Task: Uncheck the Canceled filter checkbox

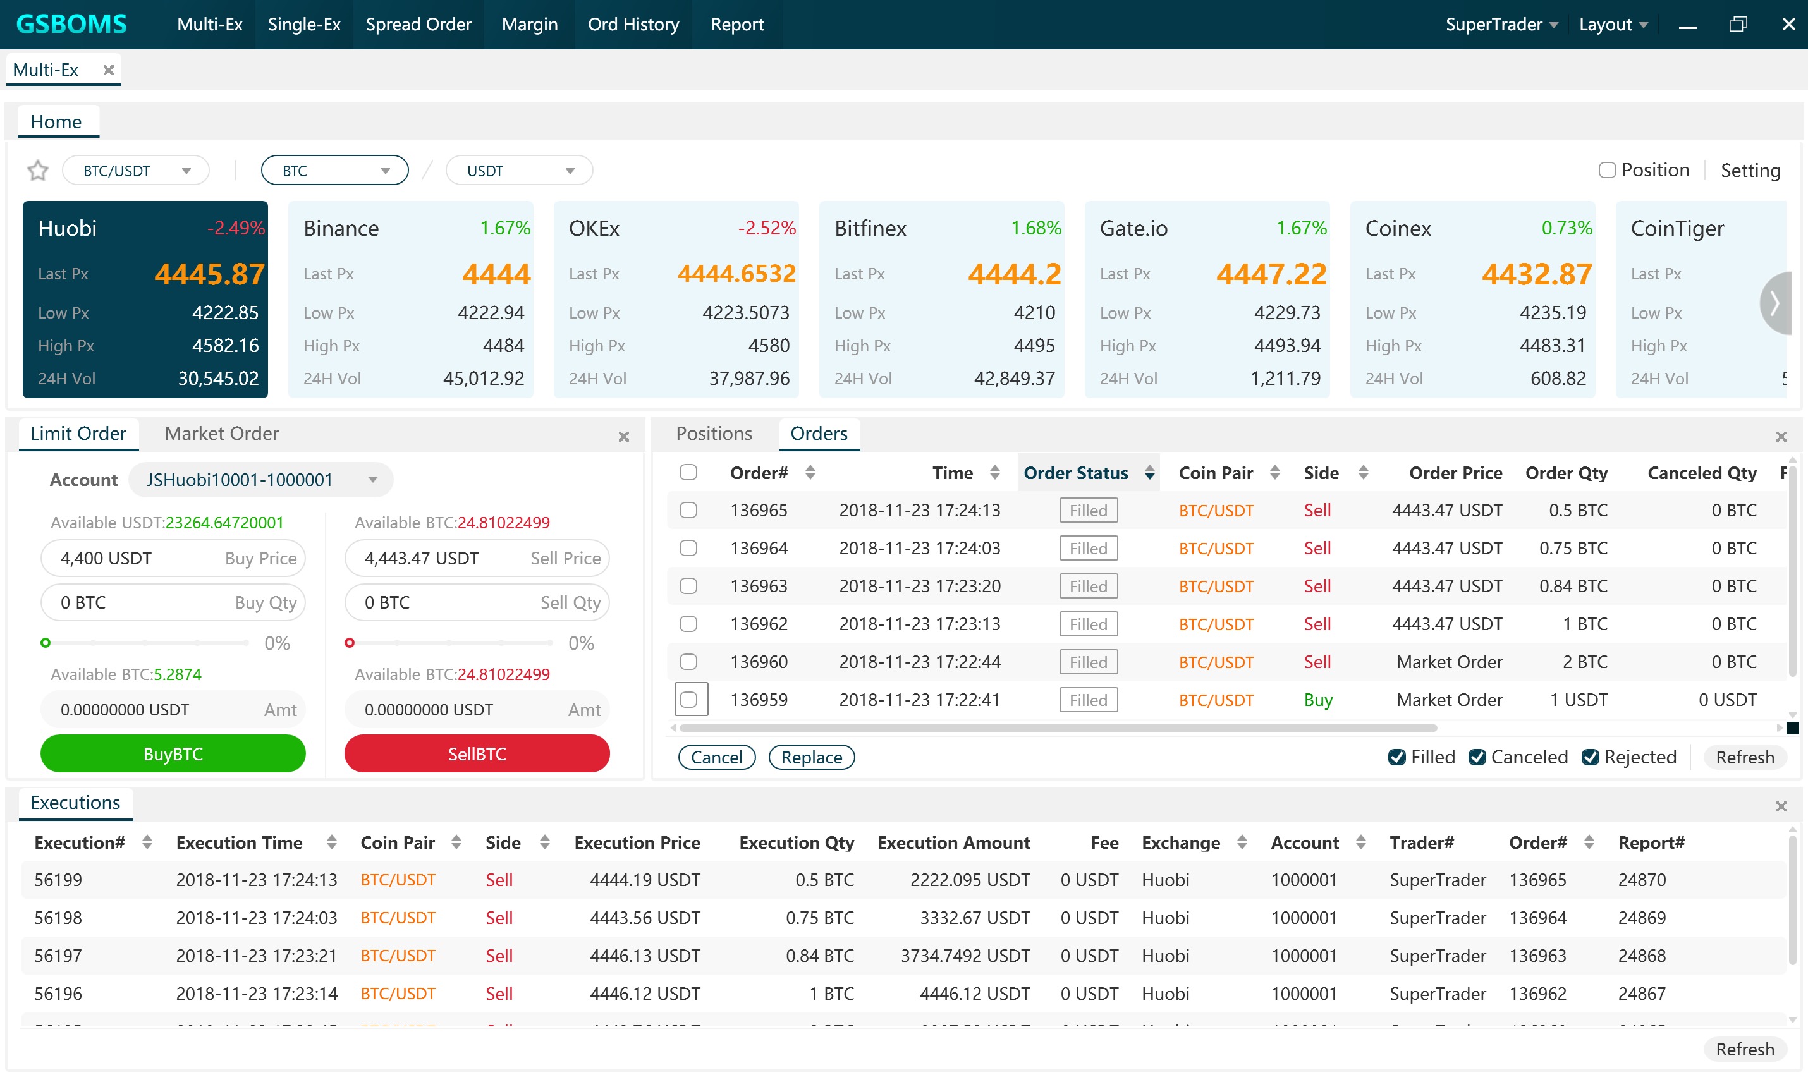Action: [x=1477, y=758]
